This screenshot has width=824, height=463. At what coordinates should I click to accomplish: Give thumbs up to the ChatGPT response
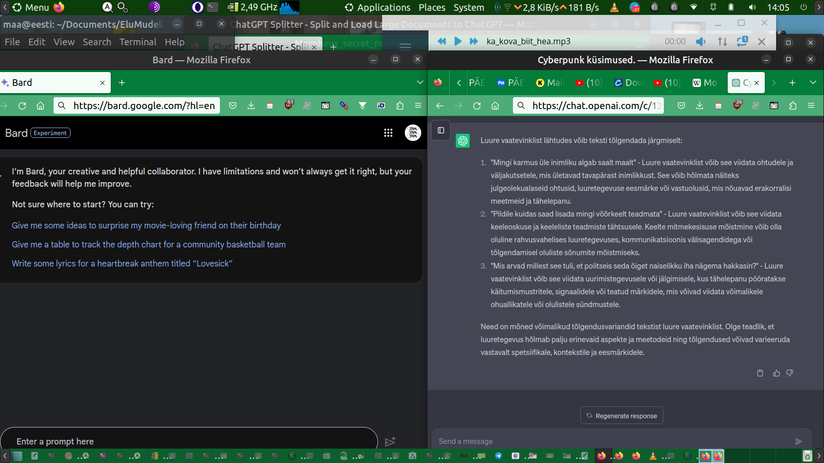777,373
